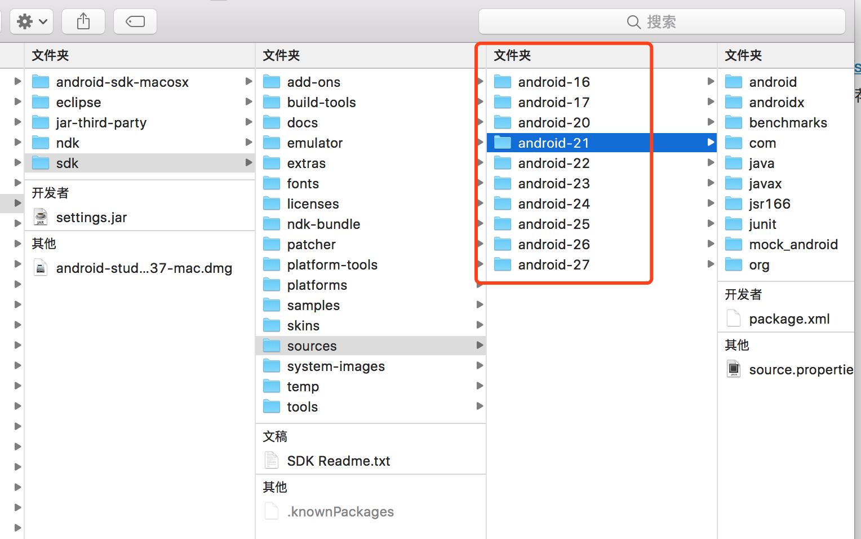Select the jar-third-party folder icon
Viewport: 861px width, 539px height.
[x=41, y=123]
